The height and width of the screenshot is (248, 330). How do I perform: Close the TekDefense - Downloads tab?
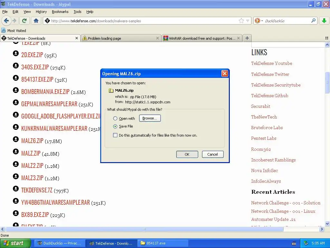[77, 38]
